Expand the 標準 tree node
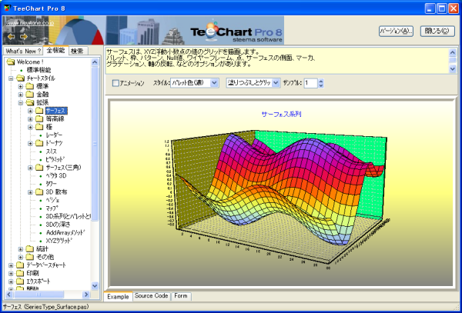462x313 pixels. click(x=21, y=86)
